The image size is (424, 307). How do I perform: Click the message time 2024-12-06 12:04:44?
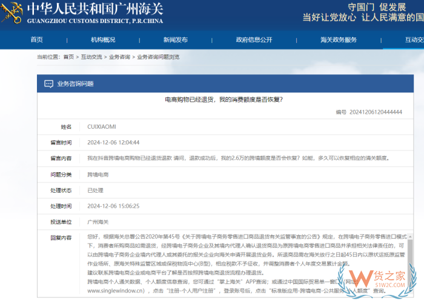(x=113, y=143)
